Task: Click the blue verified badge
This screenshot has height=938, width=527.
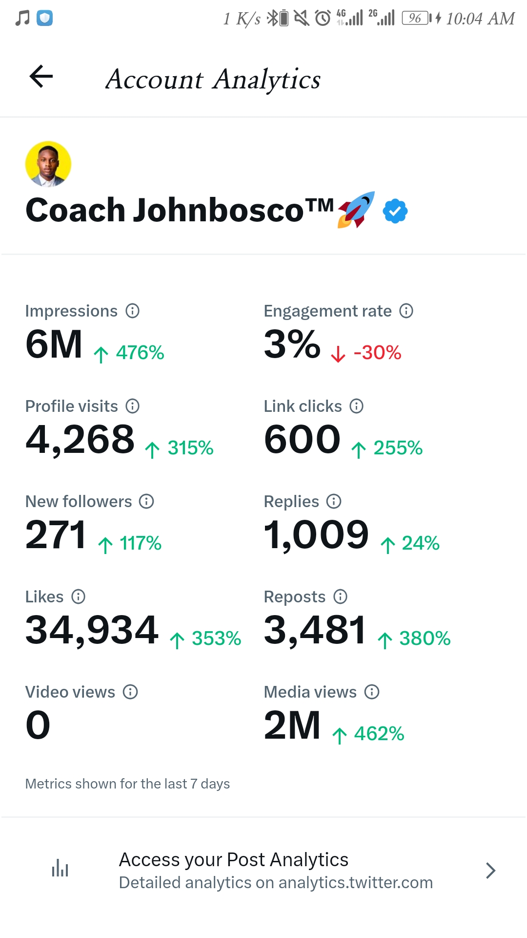Action: [395, 211]
